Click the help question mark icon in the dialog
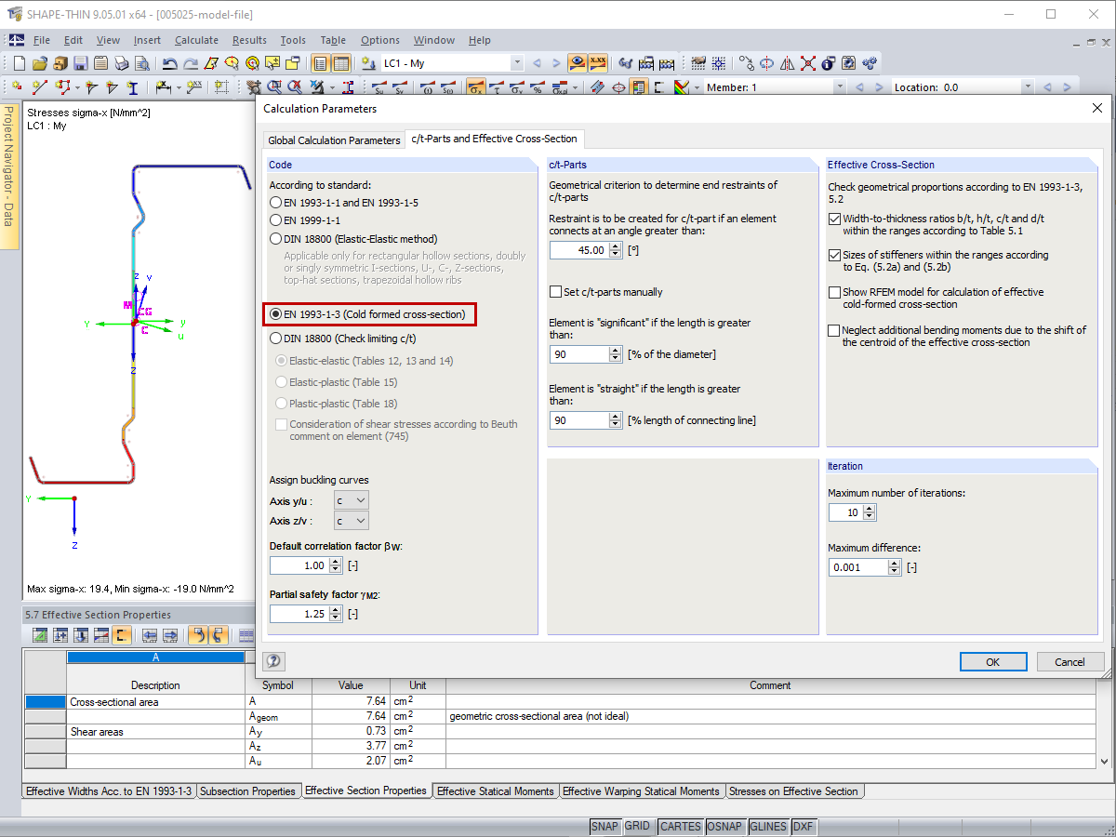Image resolution: width=1116 pixels, height=837 pixels. click(273, 661)
